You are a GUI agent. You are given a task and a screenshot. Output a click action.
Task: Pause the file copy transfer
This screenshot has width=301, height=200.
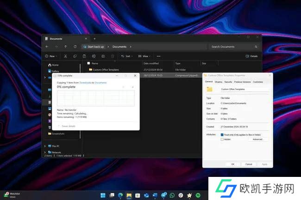coord(123,87)
